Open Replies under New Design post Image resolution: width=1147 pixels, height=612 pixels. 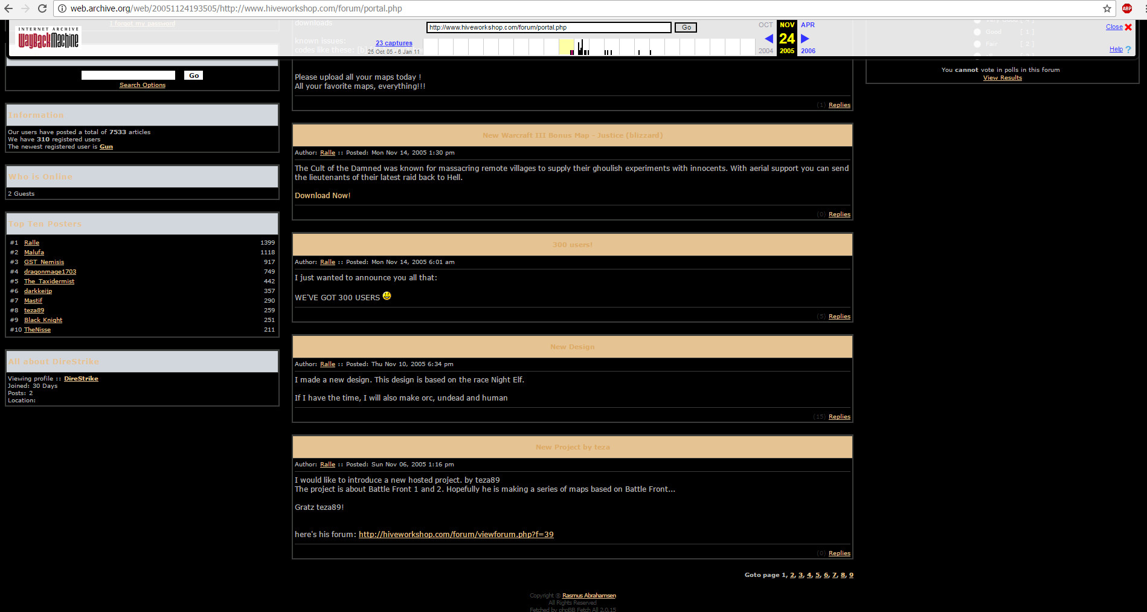(x=840, y=417)
